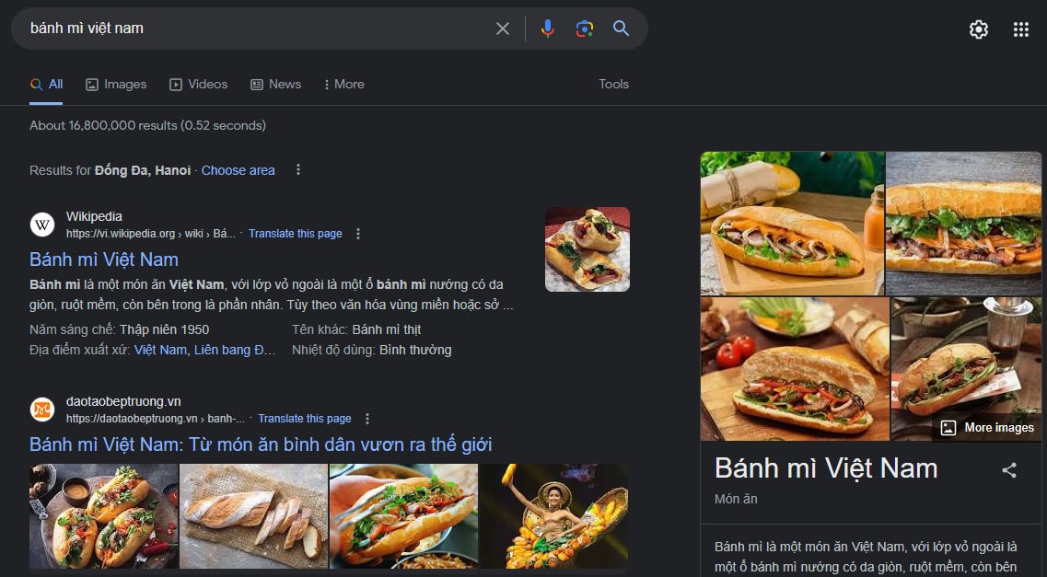The width and height of the screenshot is (1047, 577).
Task: Open result image of hand-held bánh mì
Action: tap(403, 516)
